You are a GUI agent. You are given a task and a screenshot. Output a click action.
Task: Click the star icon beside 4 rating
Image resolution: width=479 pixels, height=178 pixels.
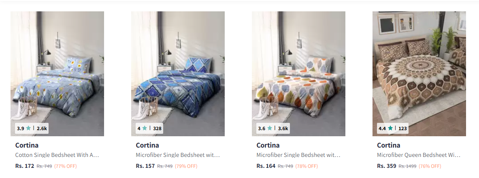[x=145, y=129]
